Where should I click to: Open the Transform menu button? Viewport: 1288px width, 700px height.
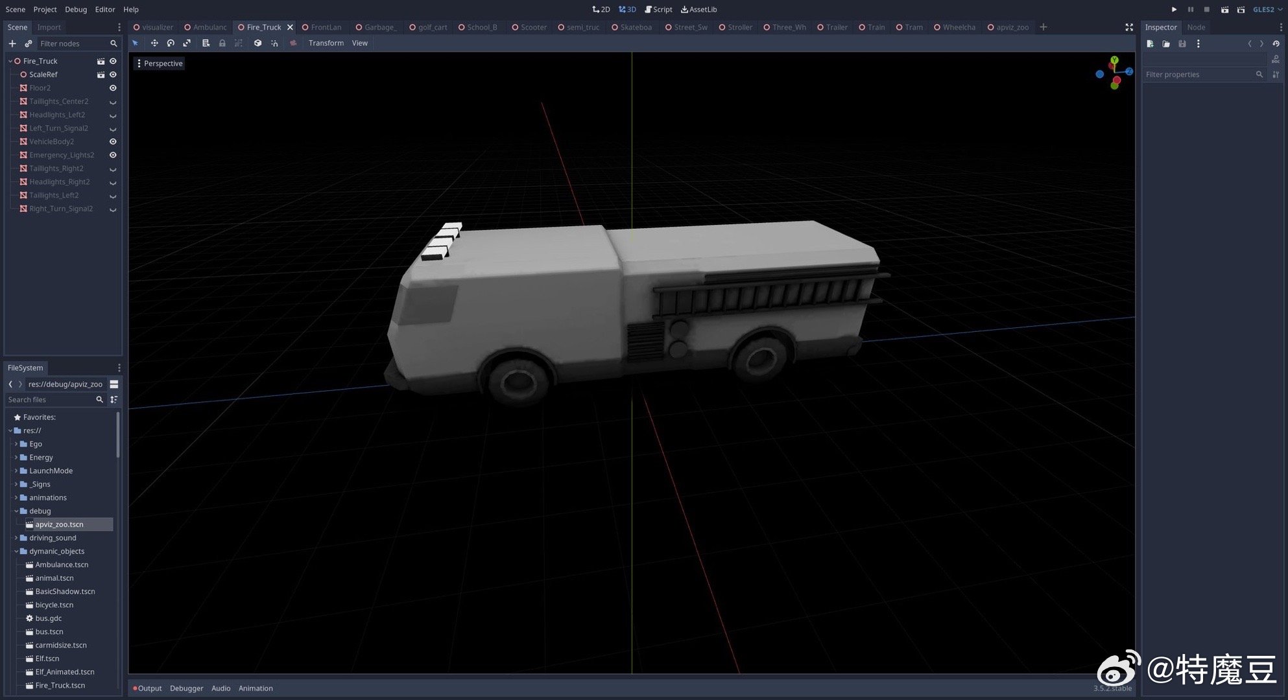coord(326,43)
